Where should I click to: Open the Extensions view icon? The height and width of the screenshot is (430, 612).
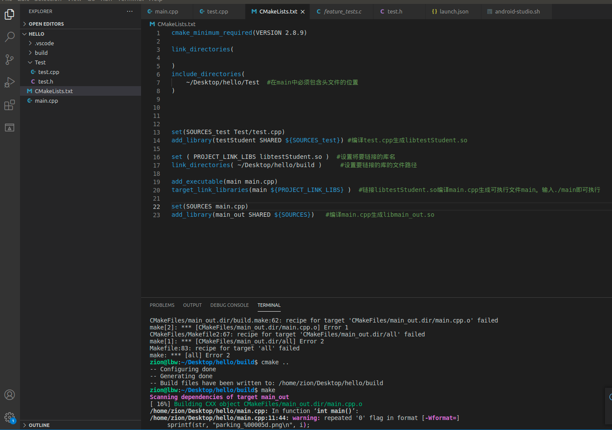tap(10, 105)
